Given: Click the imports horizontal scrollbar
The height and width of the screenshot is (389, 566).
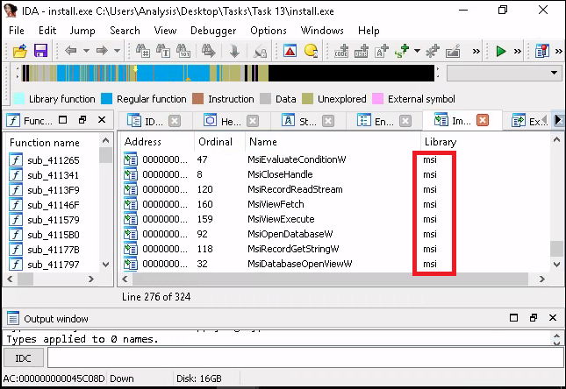Looking at the screenshot, I should 330,279.
